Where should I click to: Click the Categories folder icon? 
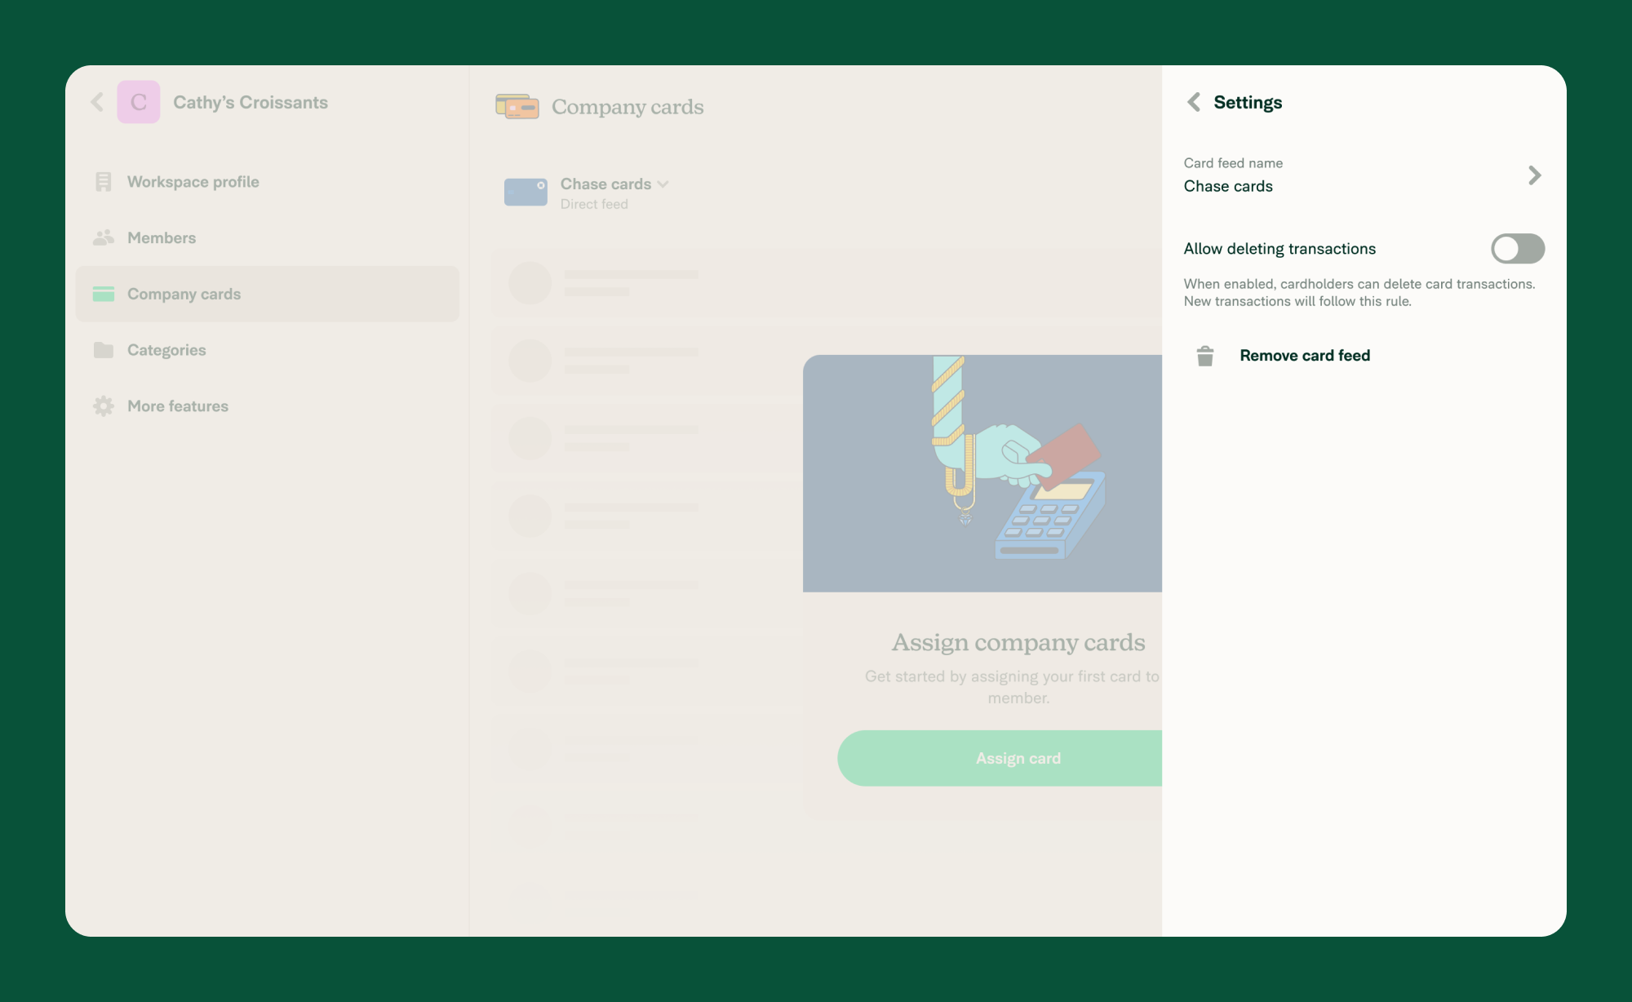(103, 349)
